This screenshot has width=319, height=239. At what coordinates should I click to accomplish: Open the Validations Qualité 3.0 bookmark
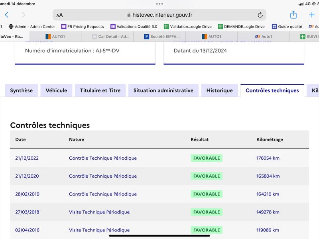point(134,27)
